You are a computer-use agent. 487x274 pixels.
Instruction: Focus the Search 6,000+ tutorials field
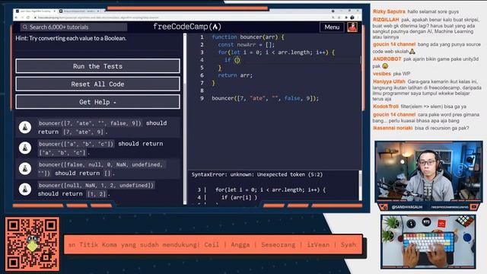pyautogui.click(x=75, y=27)
